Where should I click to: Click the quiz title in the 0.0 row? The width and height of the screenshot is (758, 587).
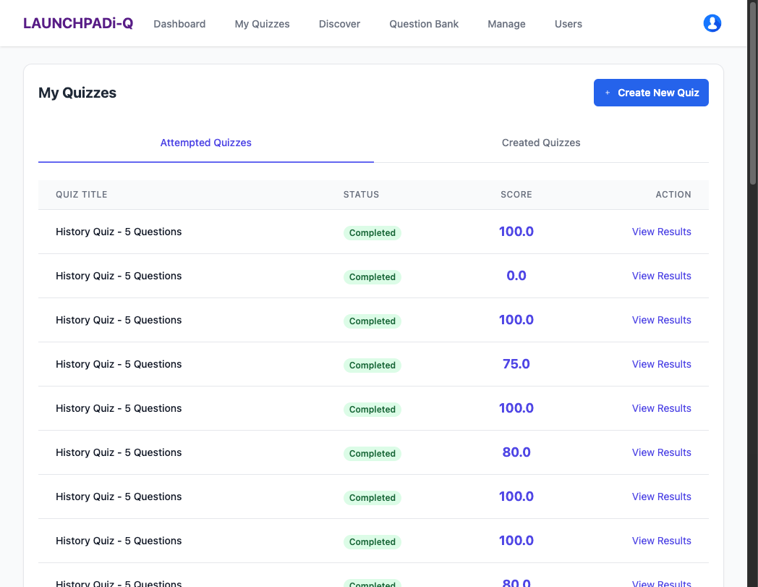[119, 276]
